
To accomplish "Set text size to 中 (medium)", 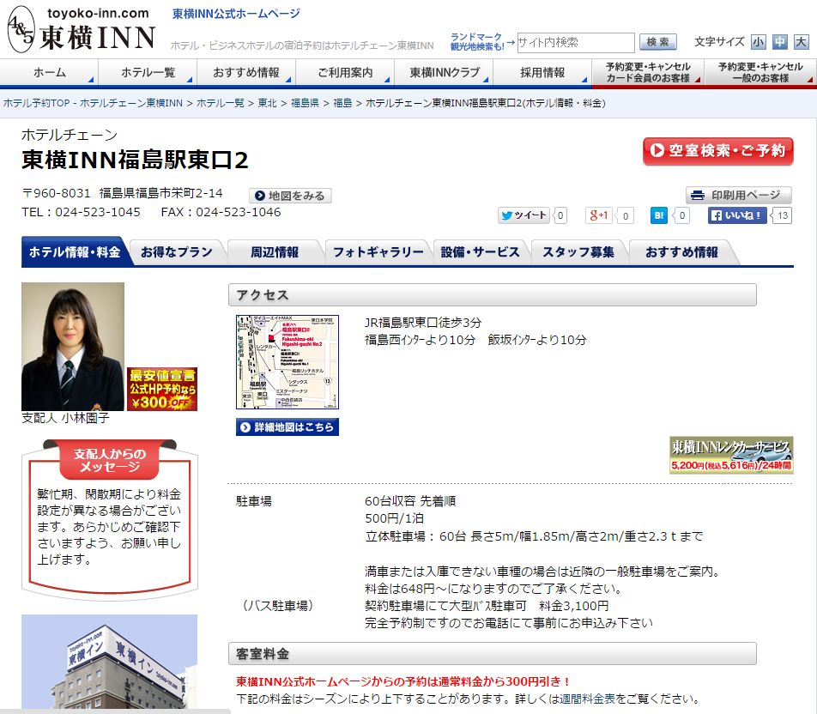I will (779, 42).
